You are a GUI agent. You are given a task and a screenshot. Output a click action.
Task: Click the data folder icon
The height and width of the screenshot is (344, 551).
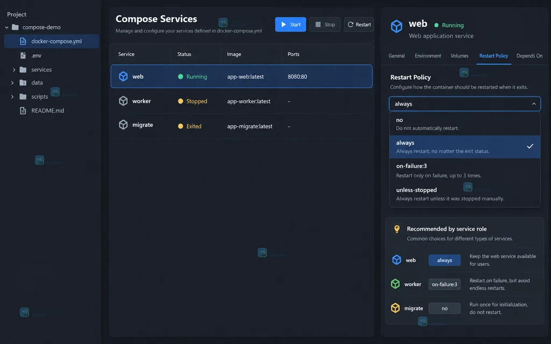click(23, 82)
